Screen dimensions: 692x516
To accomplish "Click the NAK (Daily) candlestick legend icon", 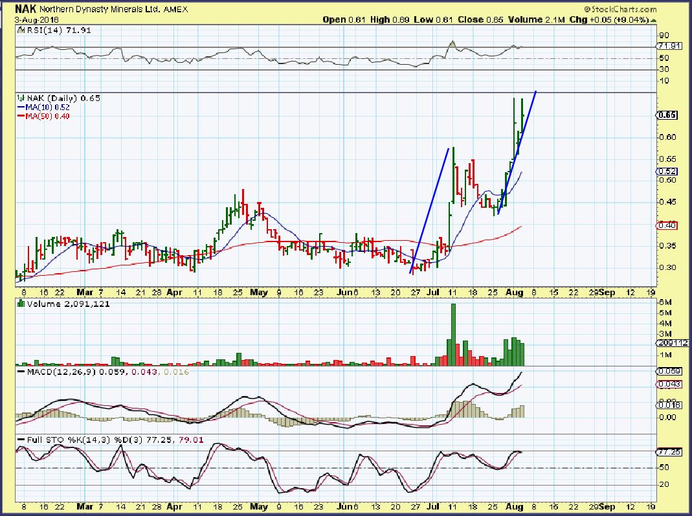I will [x=21, y=98].
